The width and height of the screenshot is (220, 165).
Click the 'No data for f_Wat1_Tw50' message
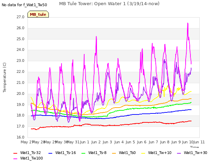tap(24, 5)
